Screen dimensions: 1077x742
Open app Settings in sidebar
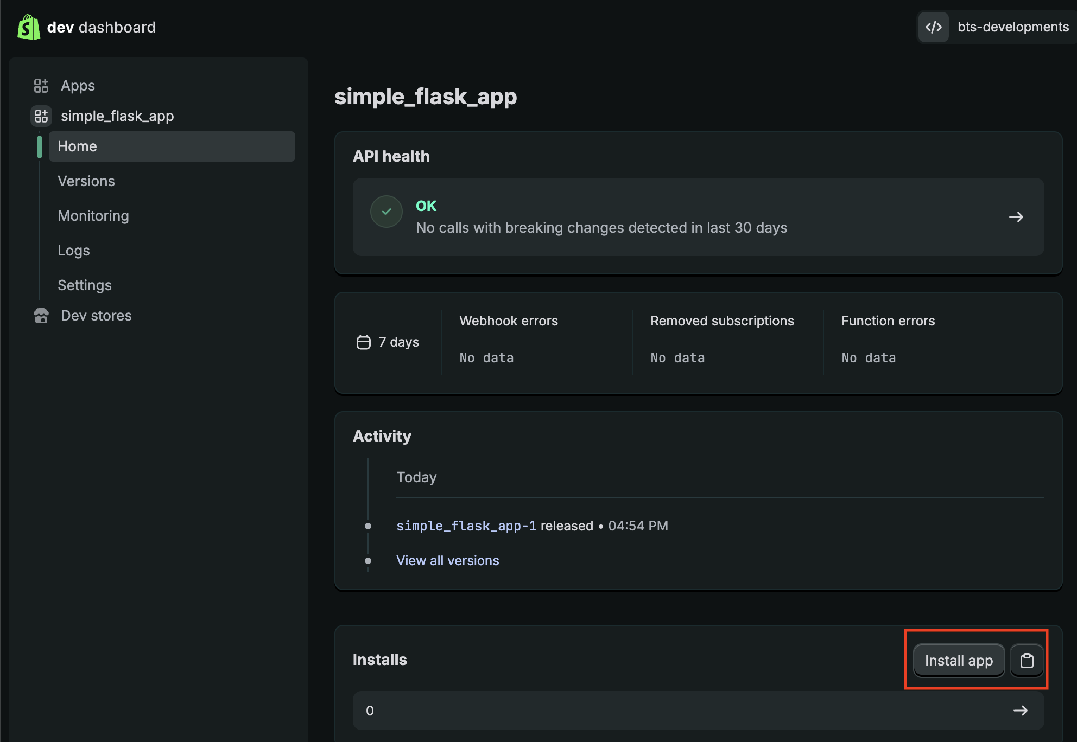(x=85, y=285)
